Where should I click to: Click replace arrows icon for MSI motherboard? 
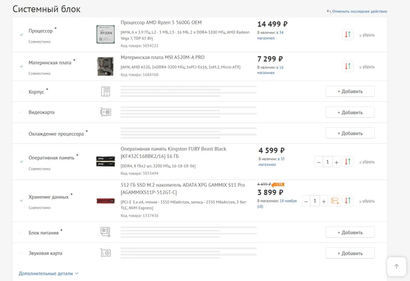(347, 66)
